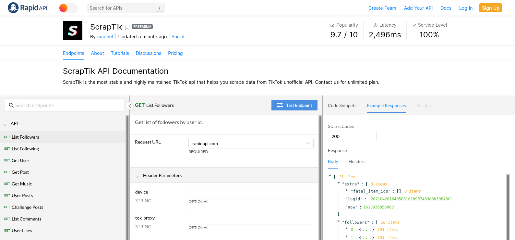Toggle the dark mode theme switch
Image resolution: width=515 pixels, height=240 pixels.
click(x=68, y=8)
